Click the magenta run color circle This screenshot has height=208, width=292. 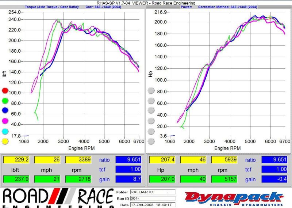5,121
